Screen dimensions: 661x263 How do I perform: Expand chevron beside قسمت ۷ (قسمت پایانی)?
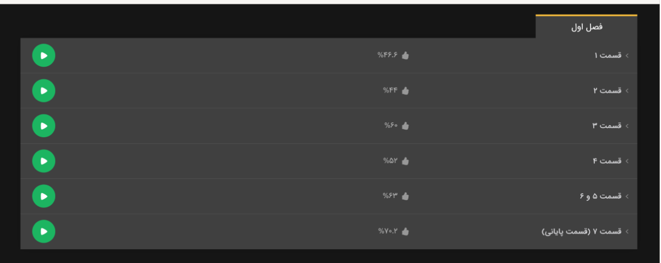(627, 232)
